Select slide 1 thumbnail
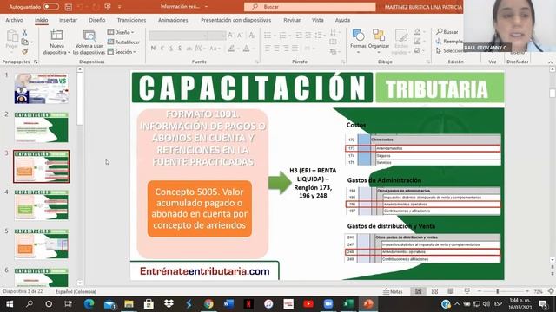Viewport: 556px width, 312px height. tap(42, 88)
